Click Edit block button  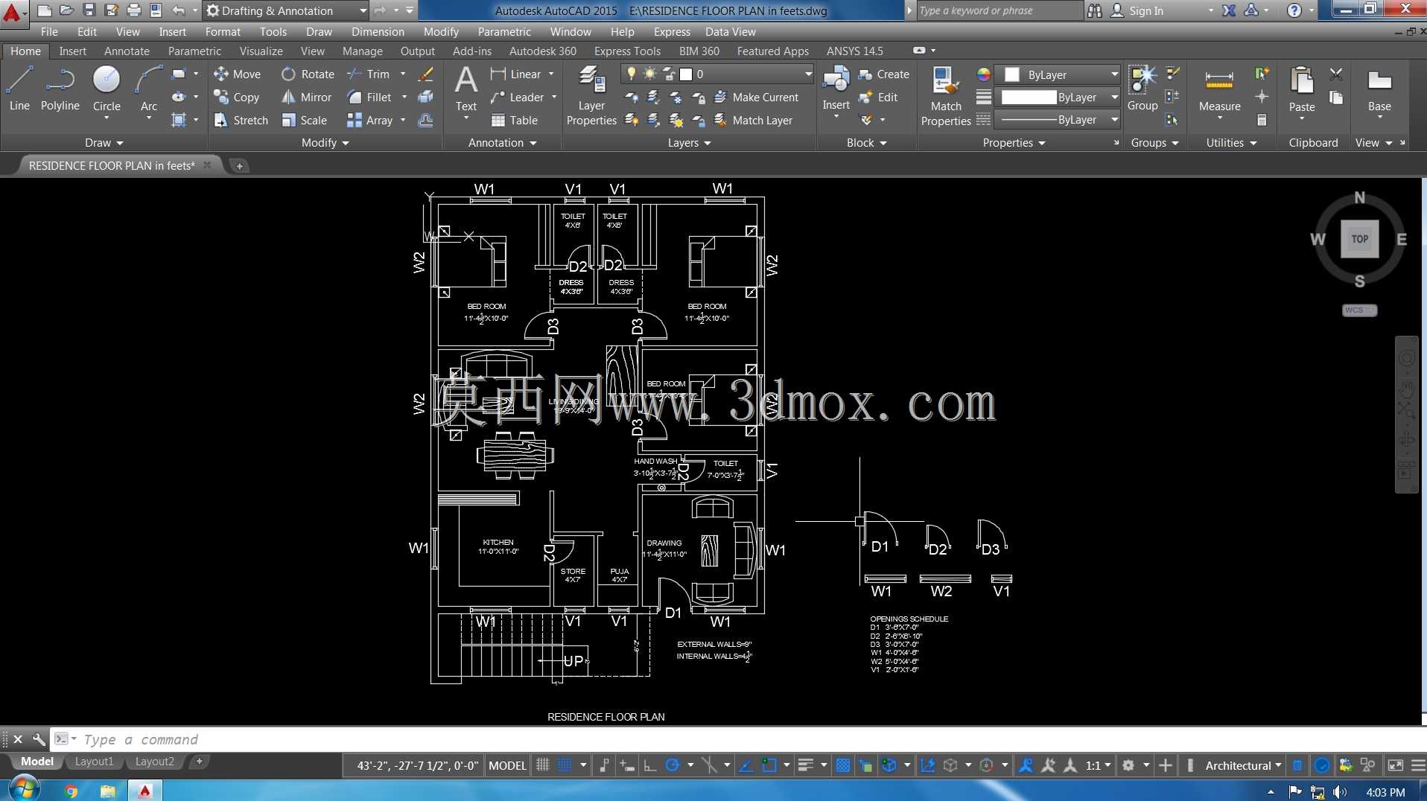(878, 98)
